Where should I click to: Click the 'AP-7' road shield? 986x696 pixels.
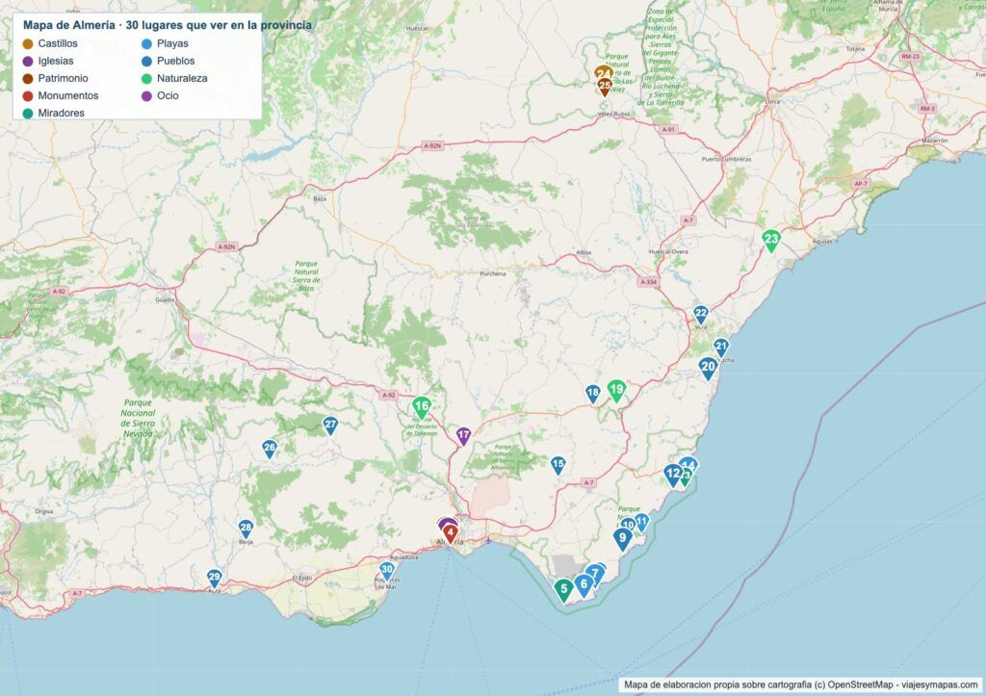(x=860, y=184)
